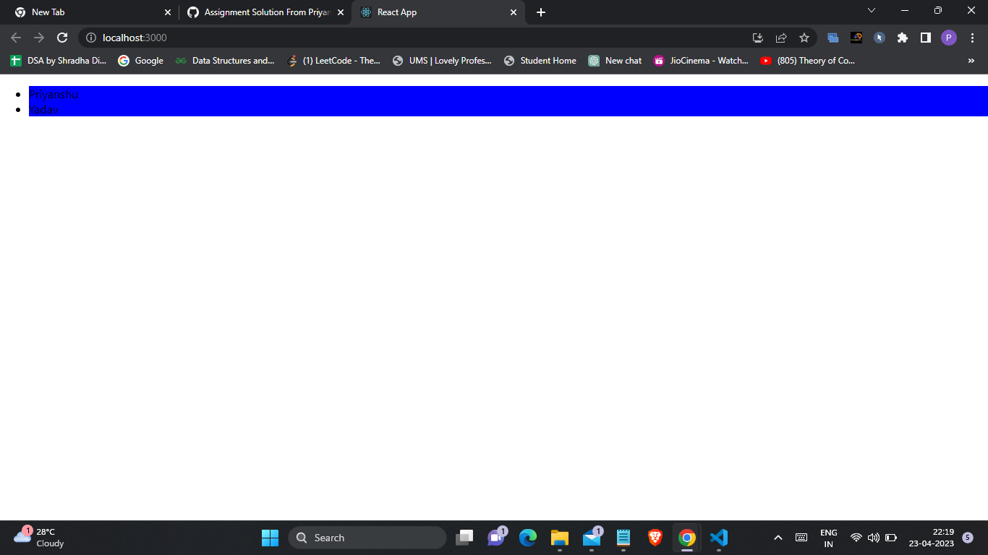Screen dimensions: 988x555
Task: Expand the system tray hidden icons arrow
Action: 778,538
